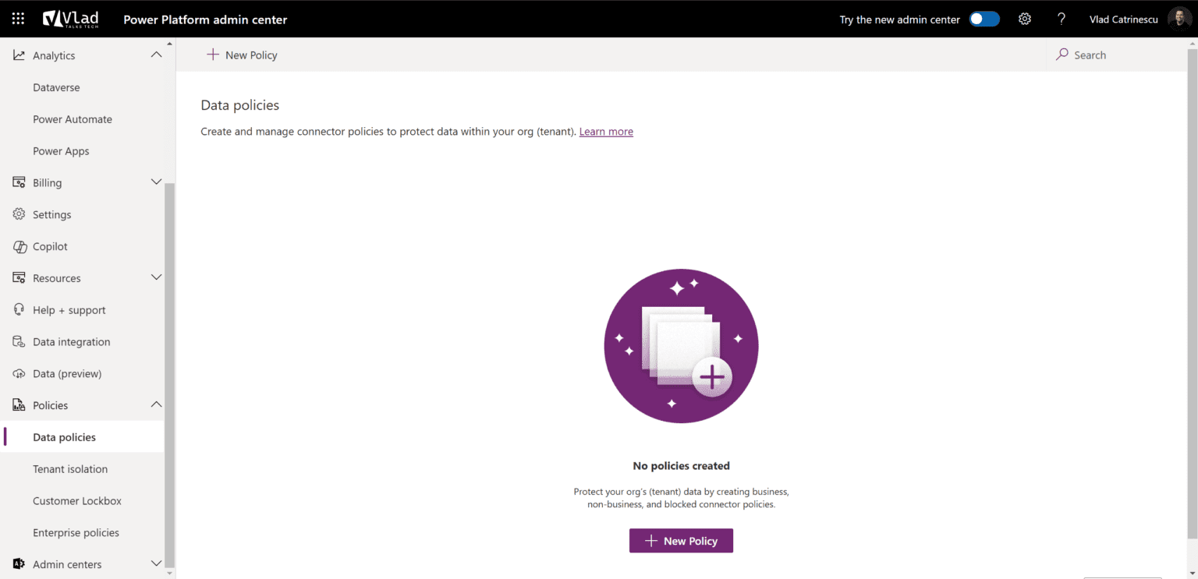Open the app launcher waffle menu
The image size is (1198, 579).
pyautogui.click(x=17, y=18)
